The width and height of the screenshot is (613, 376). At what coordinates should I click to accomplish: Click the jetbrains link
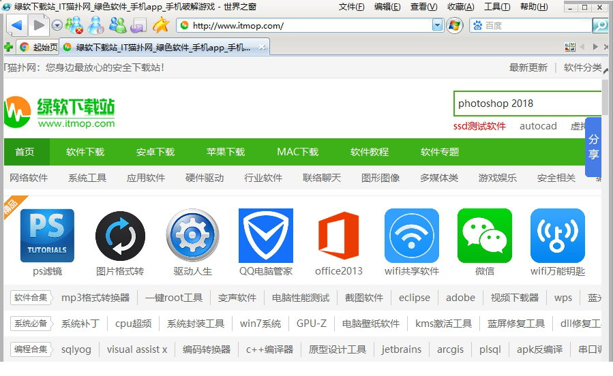402,349
